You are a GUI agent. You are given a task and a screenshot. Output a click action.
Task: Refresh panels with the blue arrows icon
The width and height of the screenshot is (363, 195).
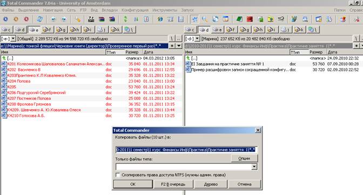39,19
